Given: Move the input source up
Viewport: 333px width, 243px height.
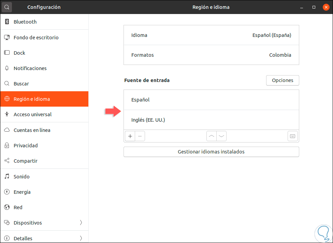Looking at the screenshot, I should 212,136.
